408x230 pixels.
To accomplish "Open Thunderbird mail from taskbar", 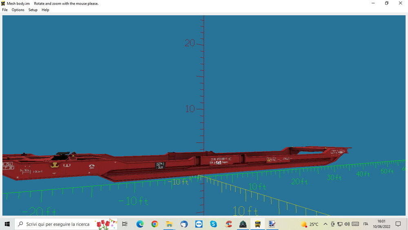I will tap(184, 224).
